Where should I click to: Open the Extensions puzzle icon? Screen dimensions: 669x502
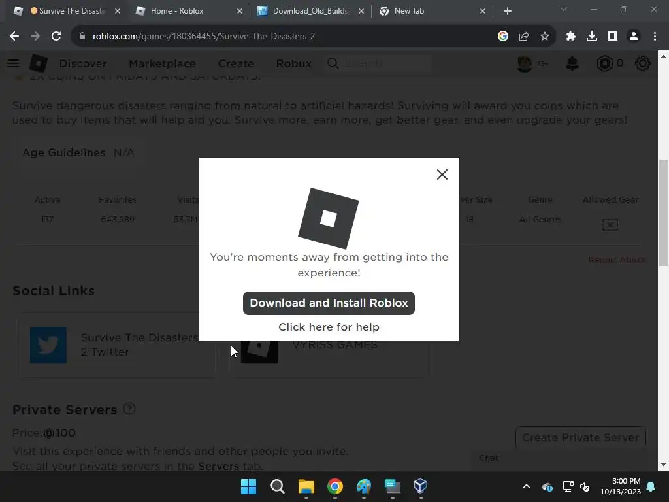[x=571, y=37]
